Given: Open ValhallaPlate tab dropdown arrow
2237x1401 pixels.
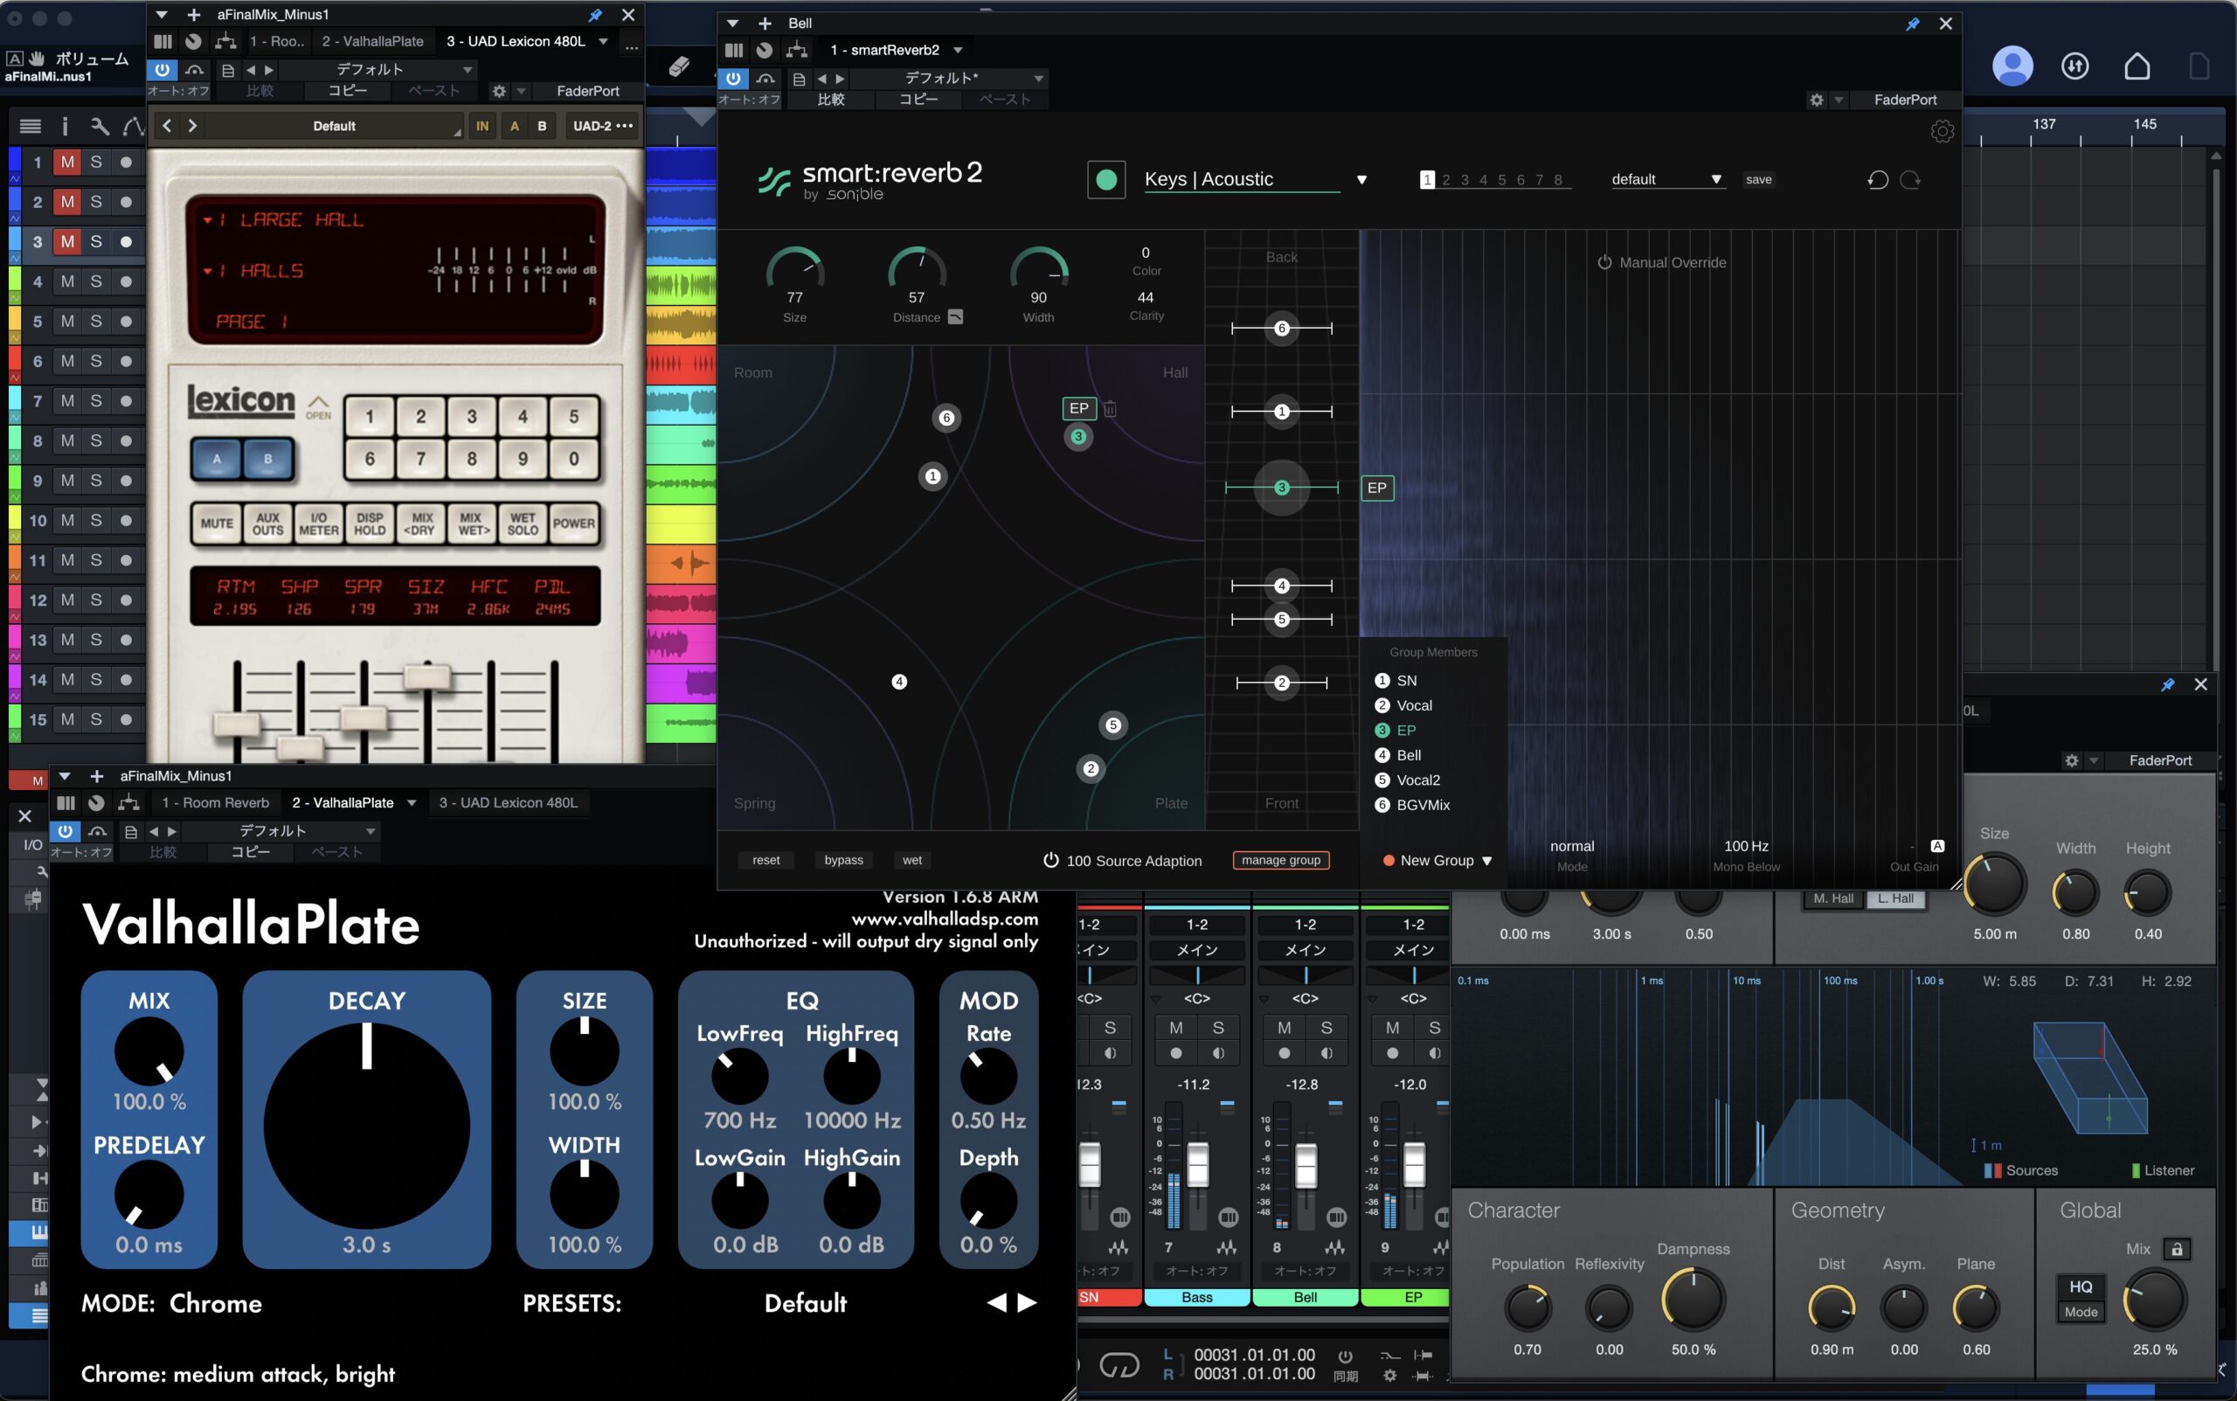Looking at the screenshot, I should click(412, 803).
